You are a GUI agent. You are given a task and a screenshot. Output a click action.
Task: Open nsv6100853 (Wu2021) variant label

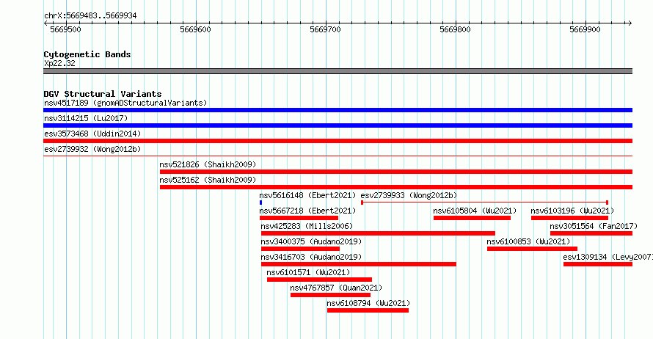[x=528, y=241]
